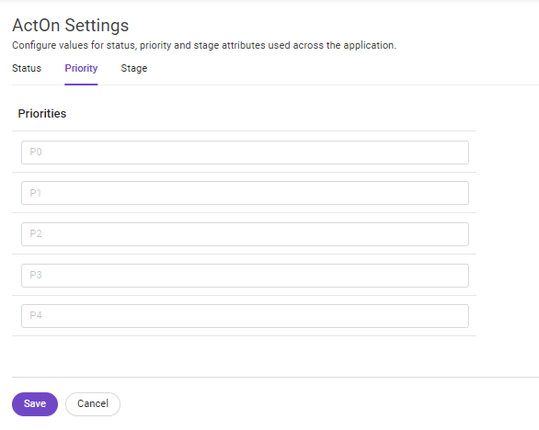This screenshot has height=430, width=539.
Task: Click the ActOn Settings page title
Action: pos(71,26)
